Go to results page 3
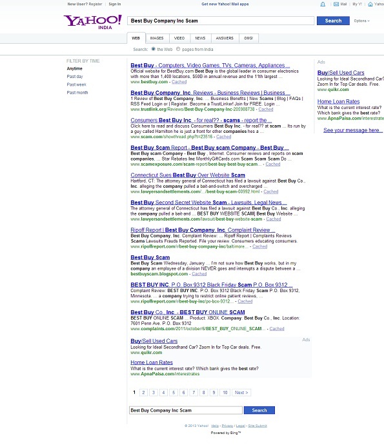Viewport: 384px width, 445px height. [x=154, y=393]
